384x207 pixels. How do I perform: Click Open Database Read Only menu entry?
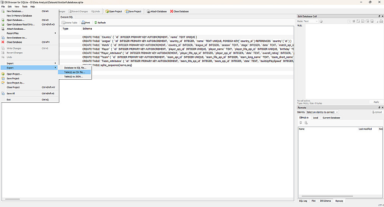click(x=30, y=24)
